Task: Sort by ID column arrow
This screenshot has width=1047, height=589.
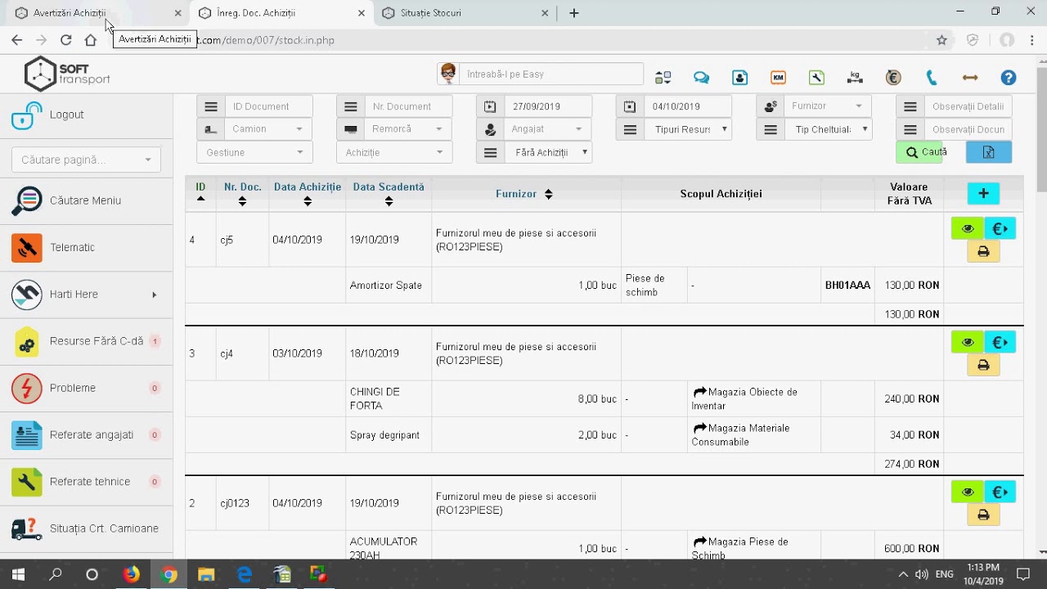Action: (x=200, y=198)
